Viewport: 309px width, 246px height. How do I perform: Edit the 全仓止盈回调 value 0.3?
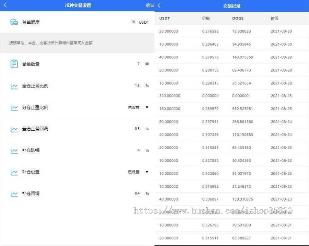tap(137, 129)
